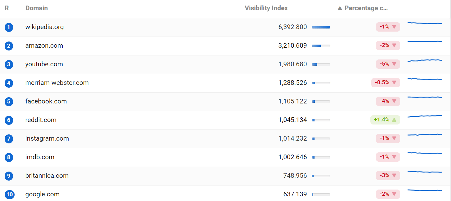This screenshot has height=201, width=451.
Task: Click the -0.5% badge for merriam-webster.com
Action: pos(385,83)
